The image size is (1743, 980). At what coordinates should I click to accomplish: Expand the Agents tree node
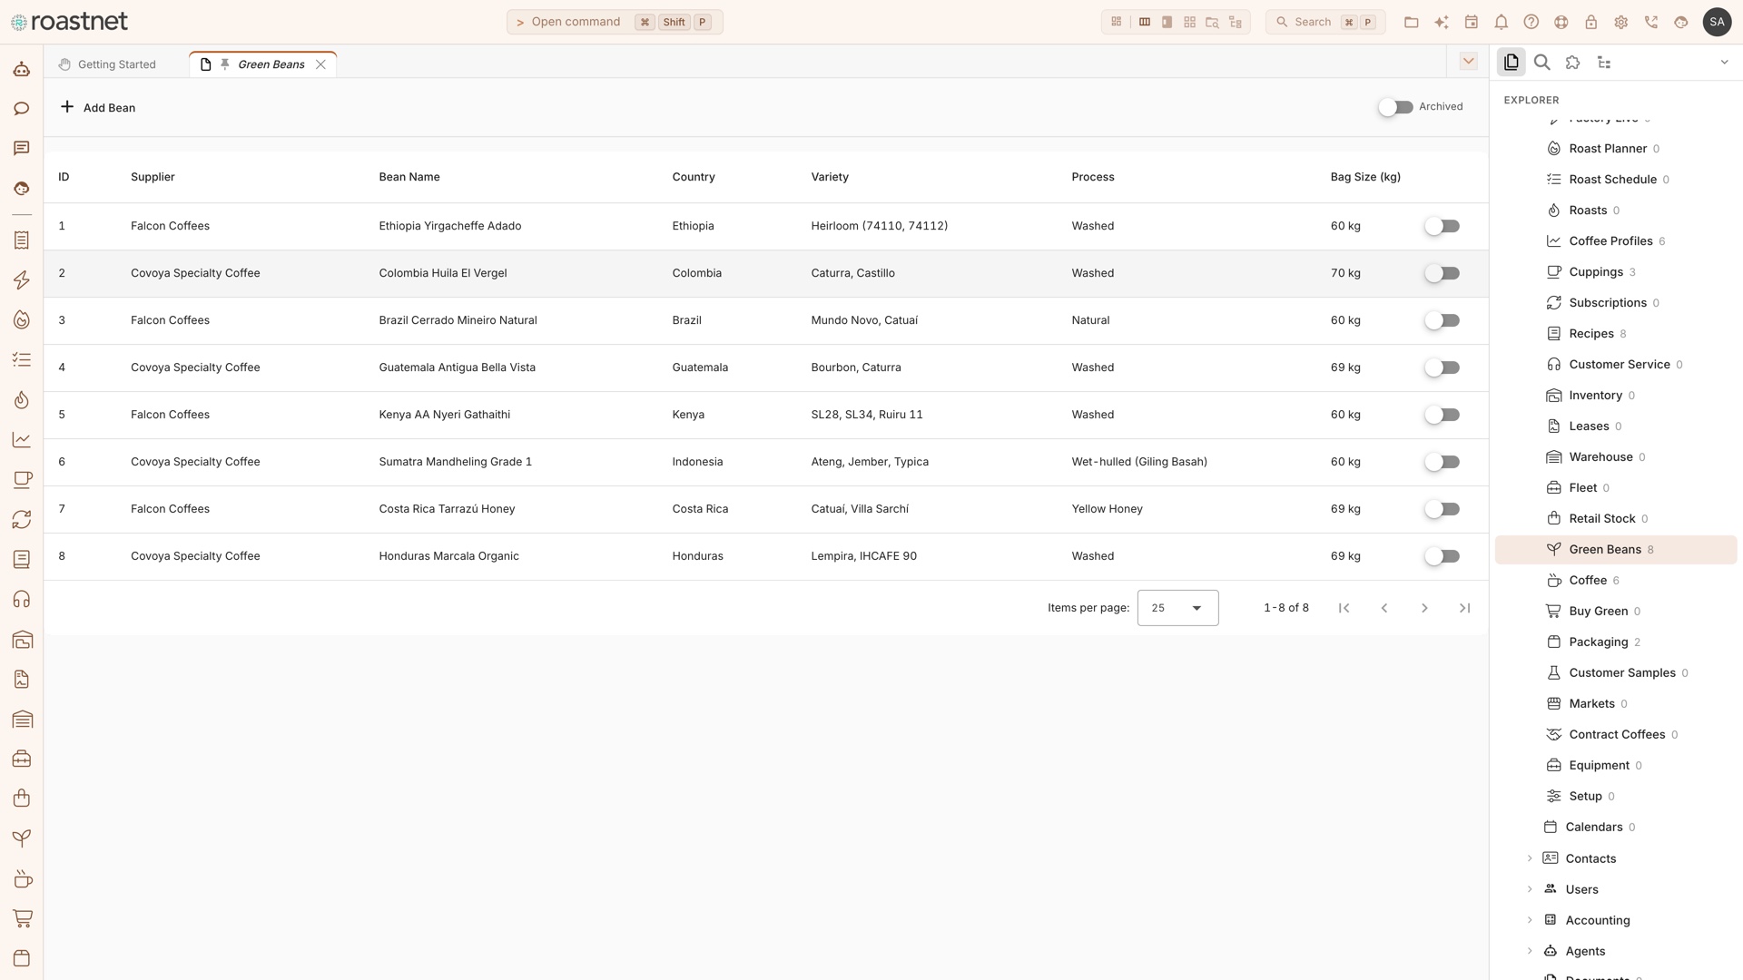pos(1530,951)
